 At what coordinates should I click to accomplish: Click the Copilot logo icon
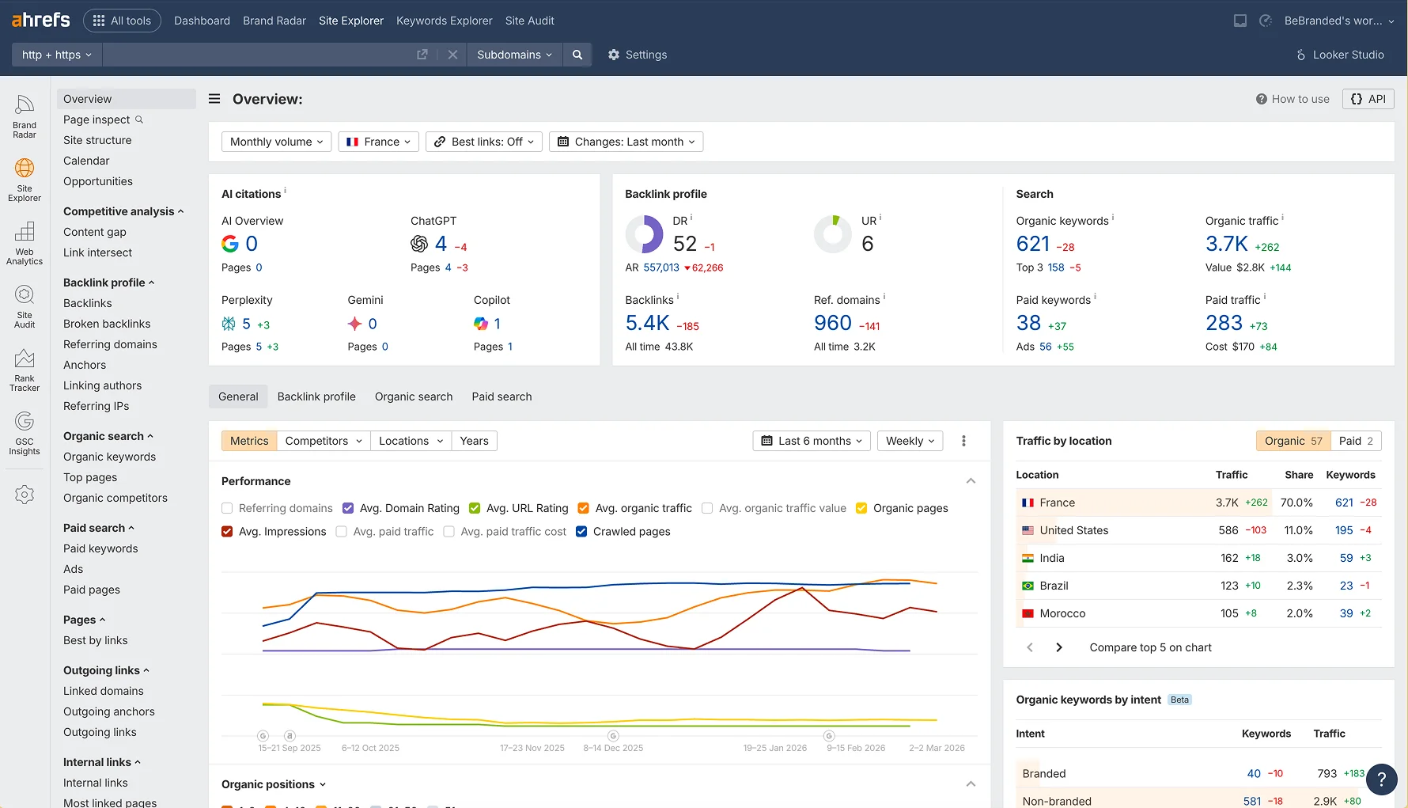coord(481,324)
